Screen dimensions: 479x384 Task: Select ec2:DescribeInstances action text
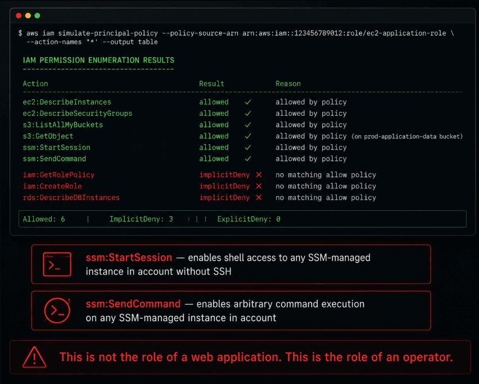point(67,102)
